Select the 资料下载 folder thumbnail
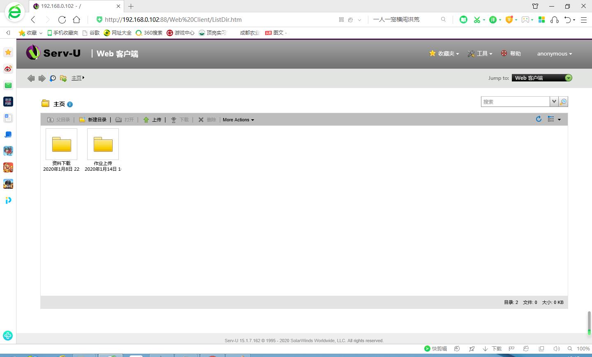The width and height of the screenshot is (592, 357). pos(62,144)
